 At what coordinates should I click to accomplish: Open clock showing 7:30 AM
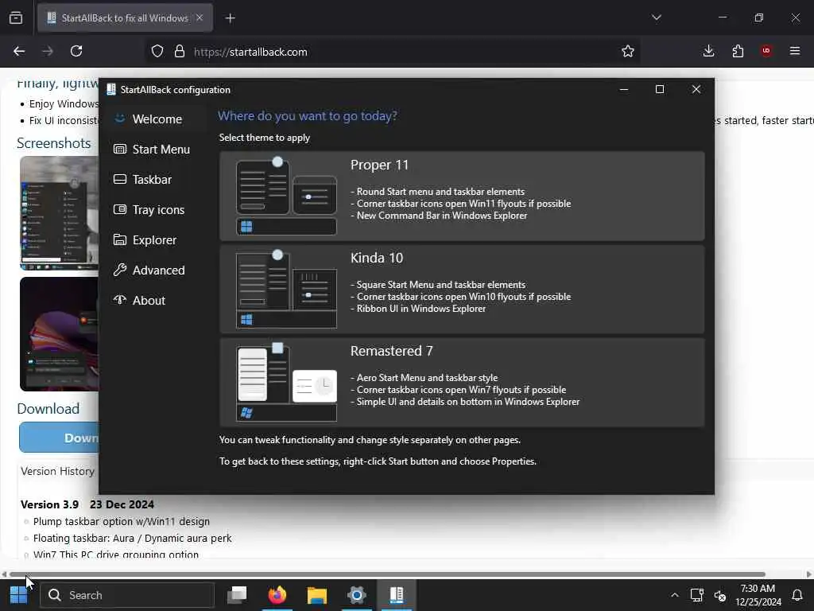[758, 595]
